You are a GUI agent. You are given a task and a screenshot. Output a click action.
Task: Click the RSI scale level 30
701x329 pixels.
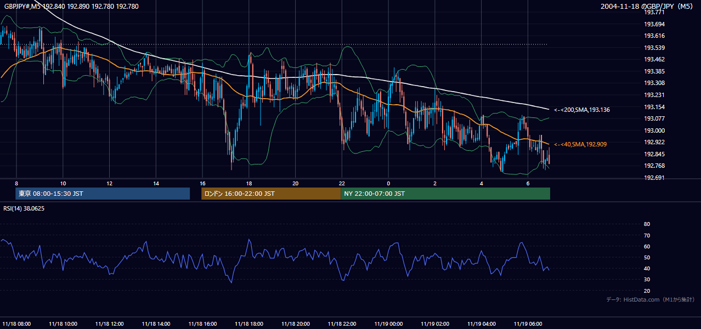(x=647, y=280)
